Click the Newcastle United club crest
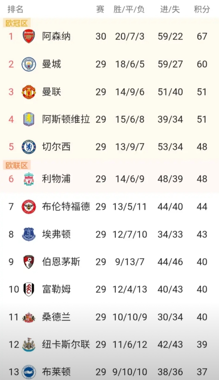Viewport: 219px width, 380px height. 29,345
